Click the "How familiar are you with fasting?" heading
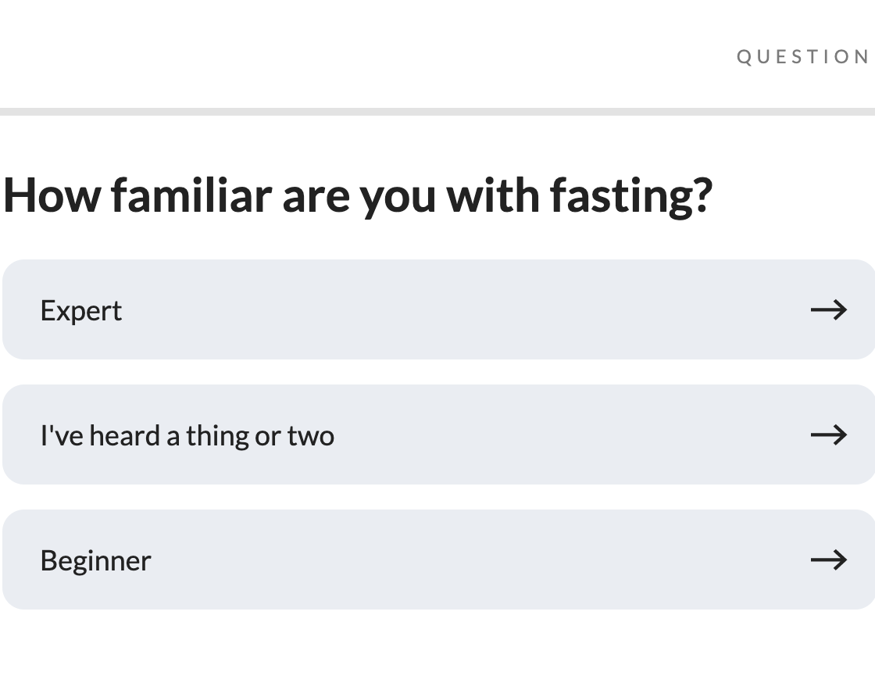The height and width of the screenshot is (683, 875). coord(358,195)
